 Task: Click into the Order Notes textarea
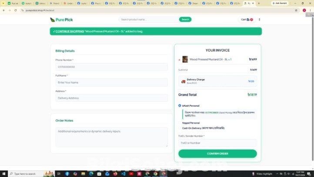pos(111,137)
